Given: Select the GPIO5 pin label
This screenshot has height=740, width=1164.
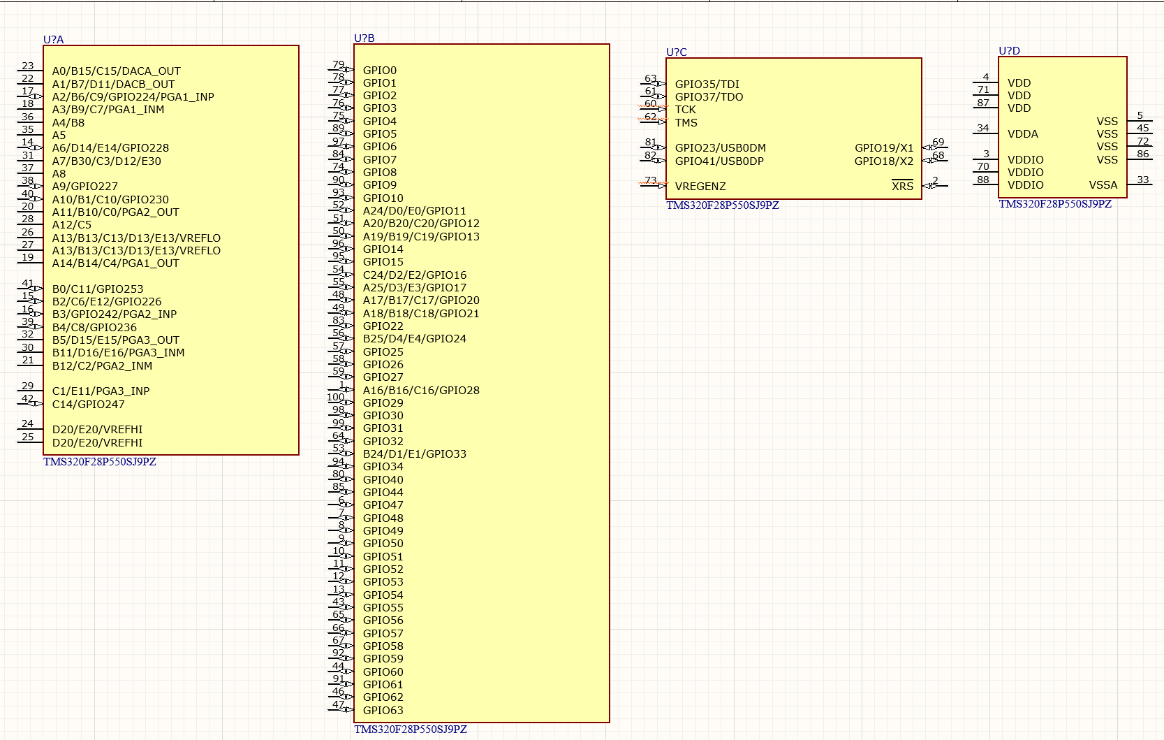Looking at the screenshot, I should tap(380, 134).
